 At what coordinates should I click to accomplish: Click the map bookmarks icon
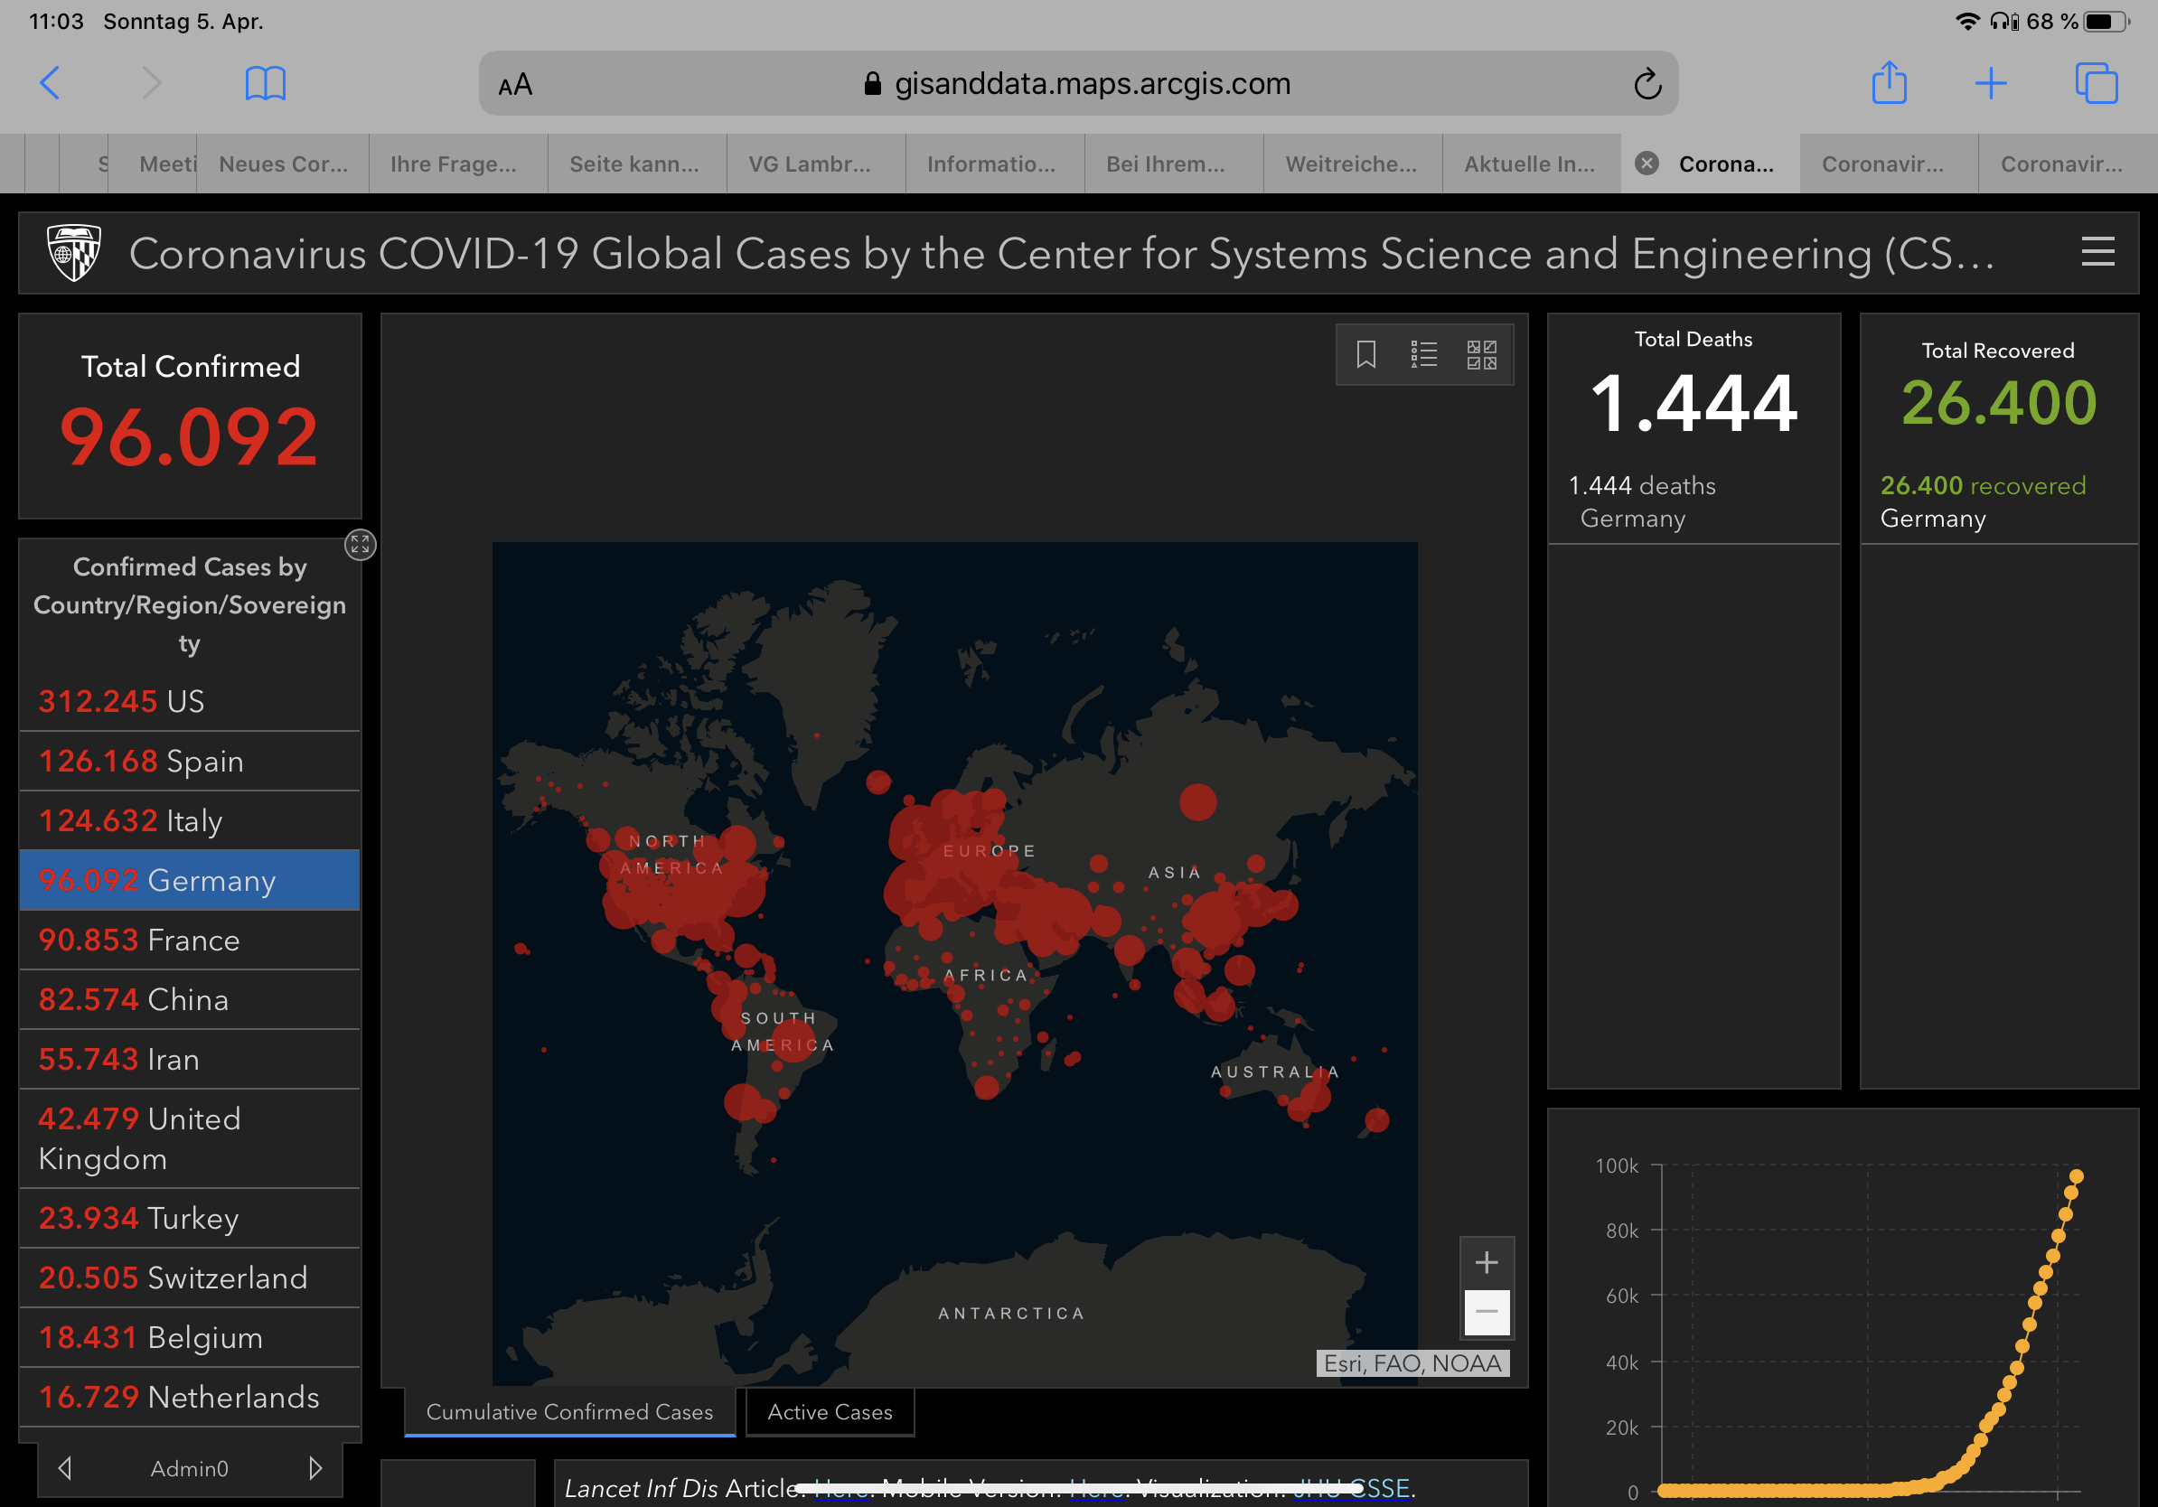coord(1365,354)
